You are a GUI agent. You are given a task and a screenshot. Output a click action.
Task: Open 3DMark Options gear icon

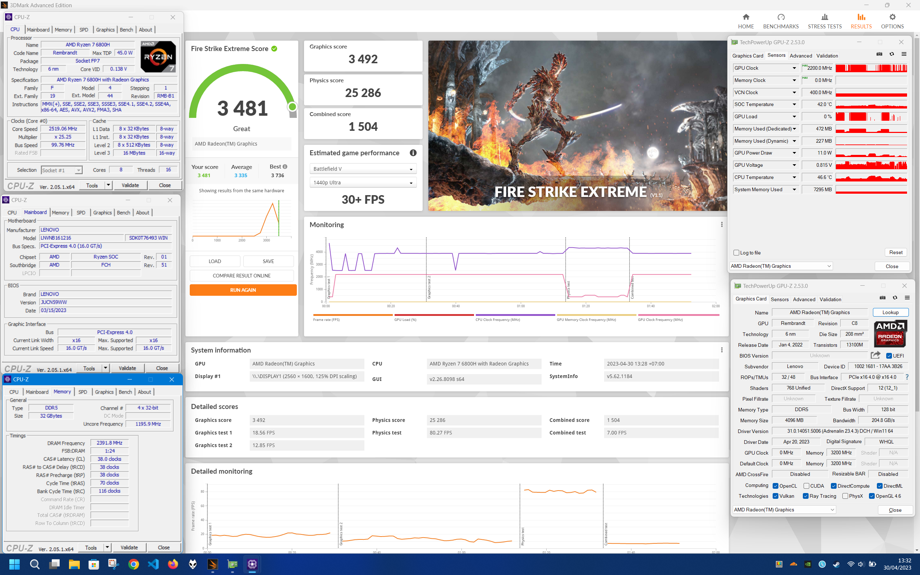pyautogui.click(x=892, y=17)
